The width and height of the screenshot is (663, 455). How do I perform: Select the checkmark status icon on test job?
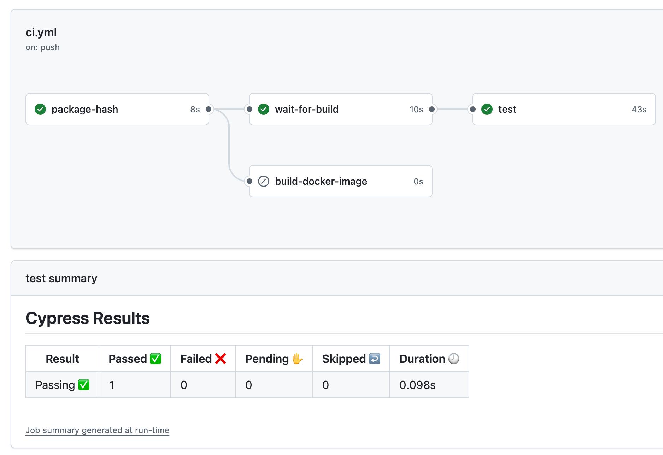487,109
